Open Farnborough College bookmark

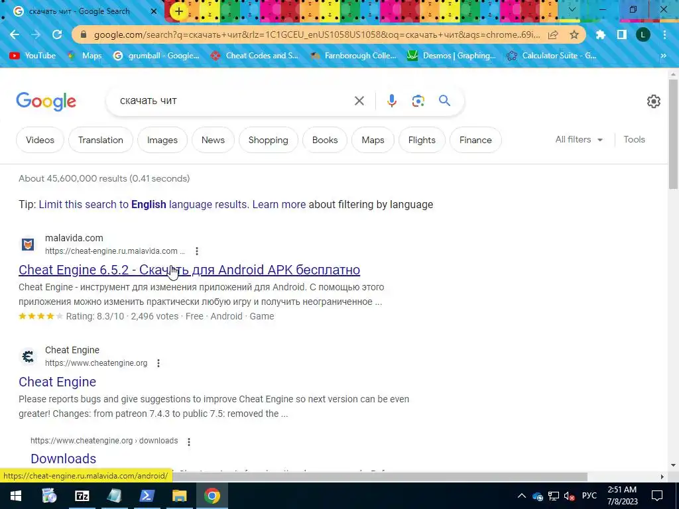pos(353,56)
